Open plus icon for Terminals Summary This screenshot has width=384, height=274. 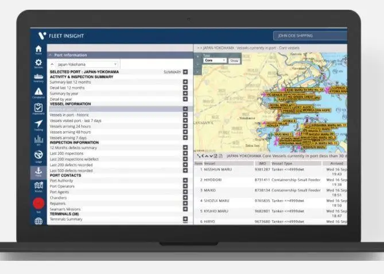[x=185, y=219]
